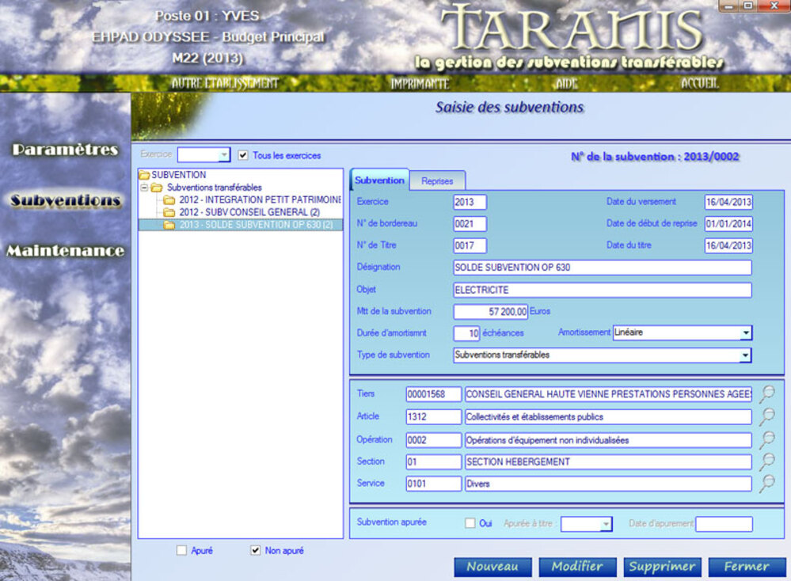The image size is (791, 581).
Task: Click into the Désignation text field
Action: click(x=602, y=268)
